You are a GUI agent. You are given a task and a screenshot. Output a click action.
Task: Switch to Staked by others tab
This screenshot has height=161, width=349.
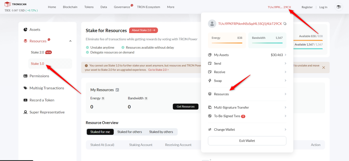[161, 132]
